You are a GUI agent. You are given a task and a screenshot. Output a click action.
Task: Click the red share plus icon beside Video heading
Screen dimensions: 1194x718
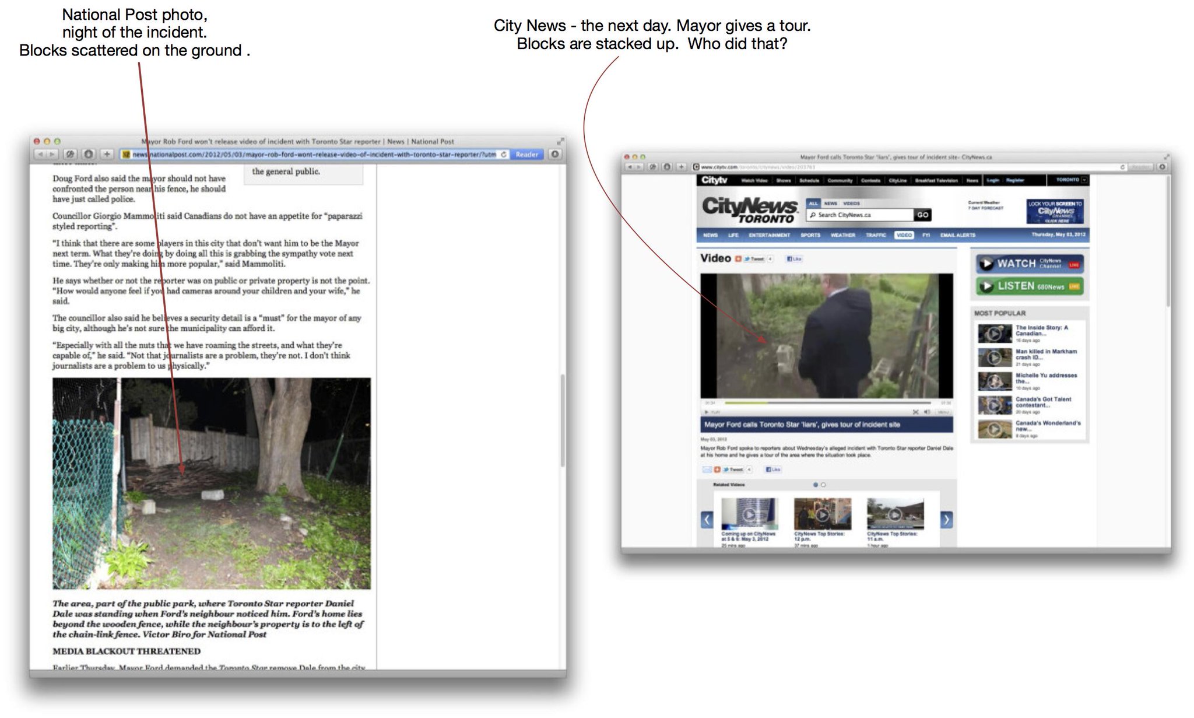pos(738,259)
